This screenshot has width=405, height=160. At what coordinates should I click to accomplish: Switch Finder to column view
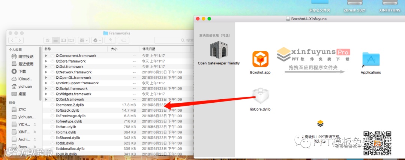[63, 40]
